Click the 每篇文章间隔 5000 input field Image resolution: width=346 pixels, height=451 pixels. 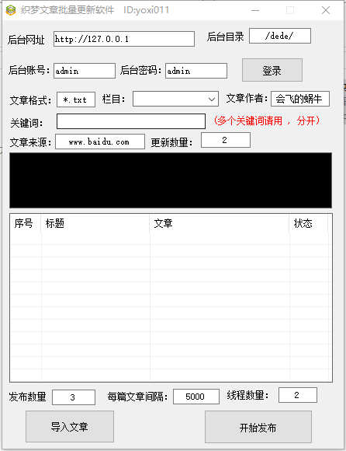196,397
